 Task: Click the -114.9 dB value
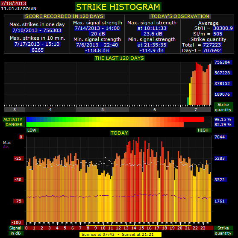152,50
